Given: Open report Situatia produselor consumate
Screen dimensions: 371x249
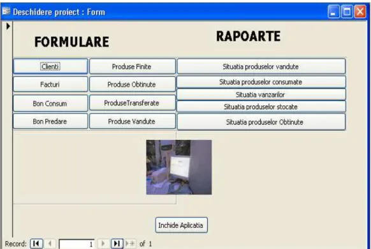Looking at the screenshot, I should click(x=261, y=82).
